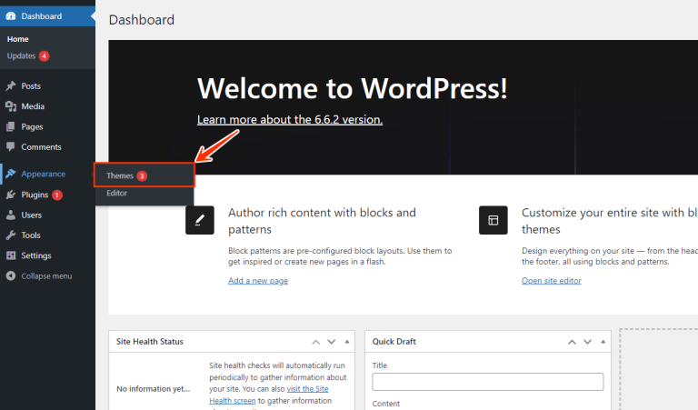
Task: Move Quick Draft panel down
Action: [588, 342]
